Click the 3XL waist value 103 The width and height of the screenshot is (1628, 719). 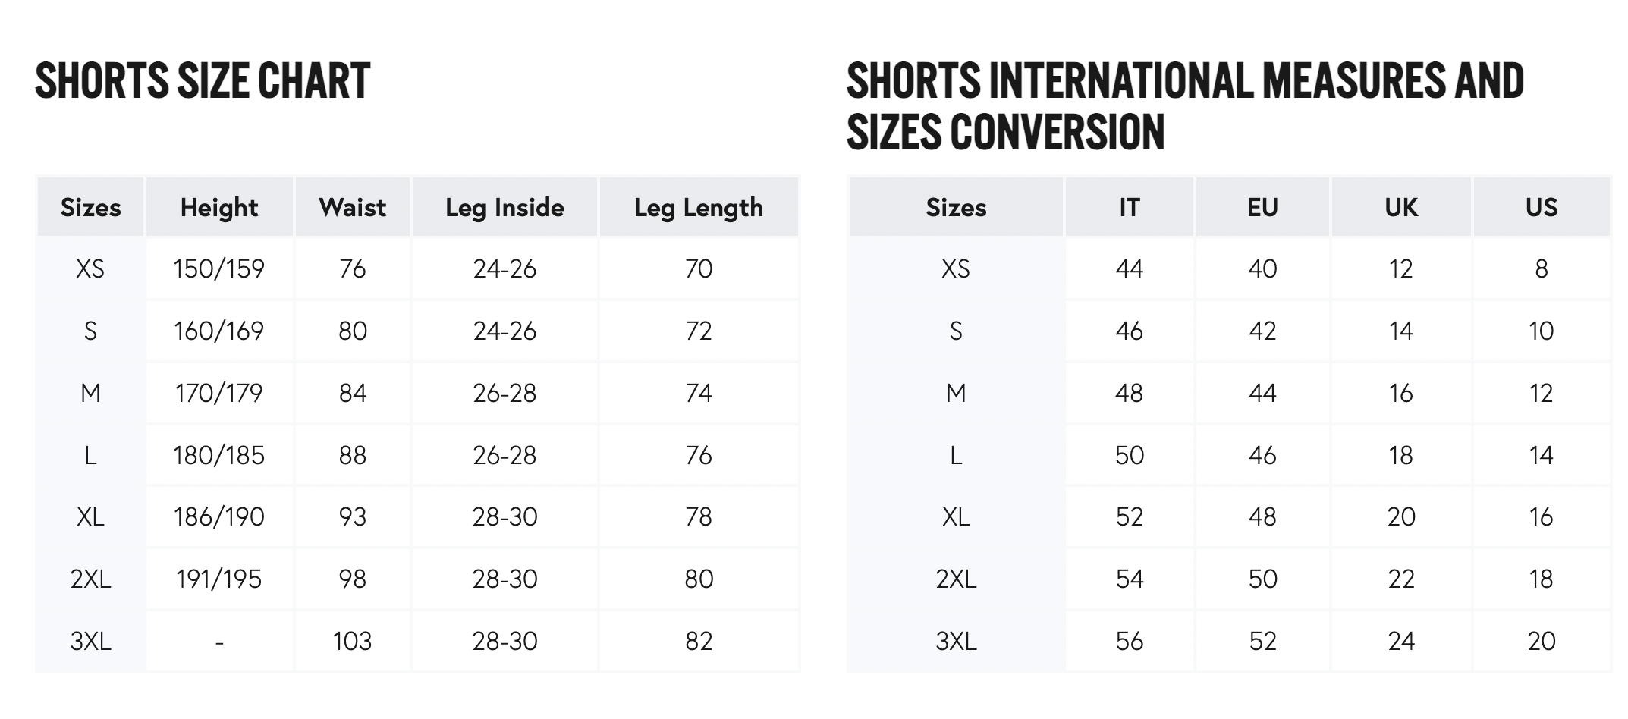pos(353,642)
